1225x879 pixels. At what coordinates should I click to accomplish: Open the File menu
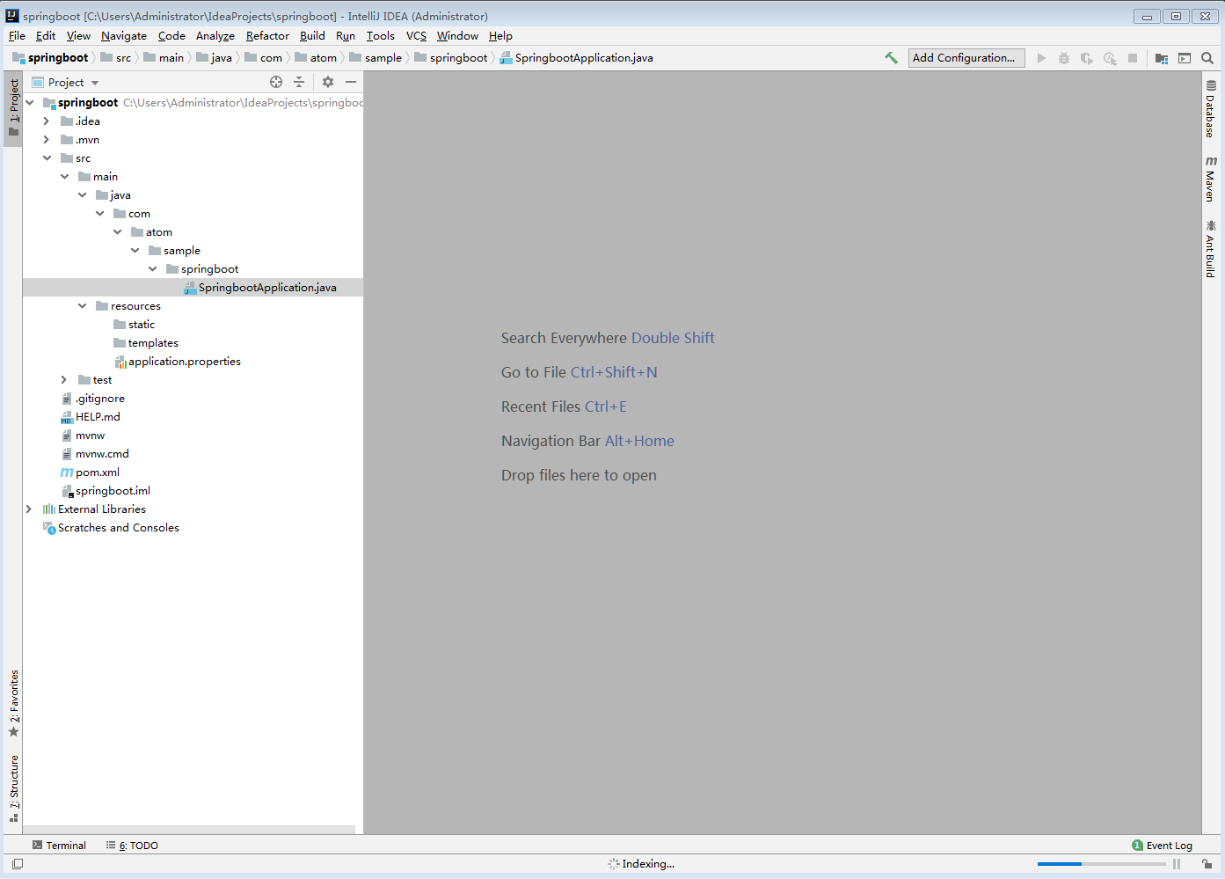point(17,36)
